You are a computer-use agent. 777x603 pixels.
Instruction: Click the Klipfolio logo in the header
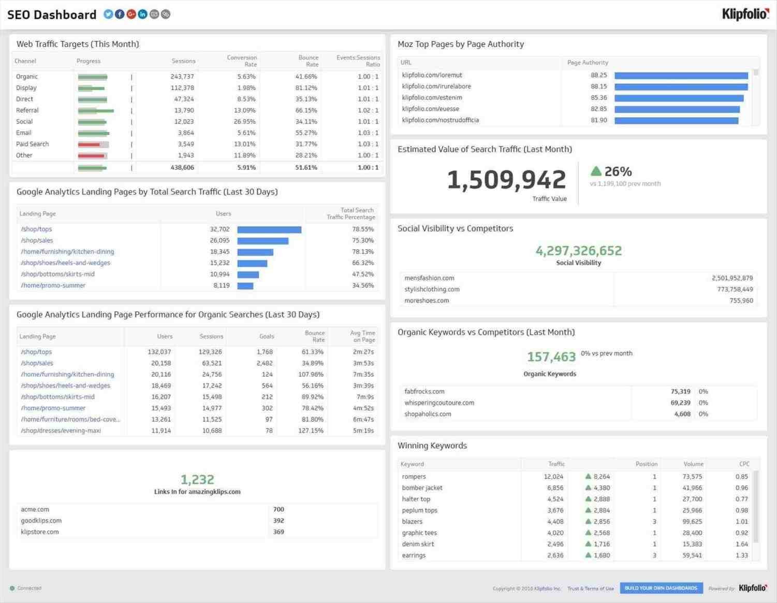745,14
